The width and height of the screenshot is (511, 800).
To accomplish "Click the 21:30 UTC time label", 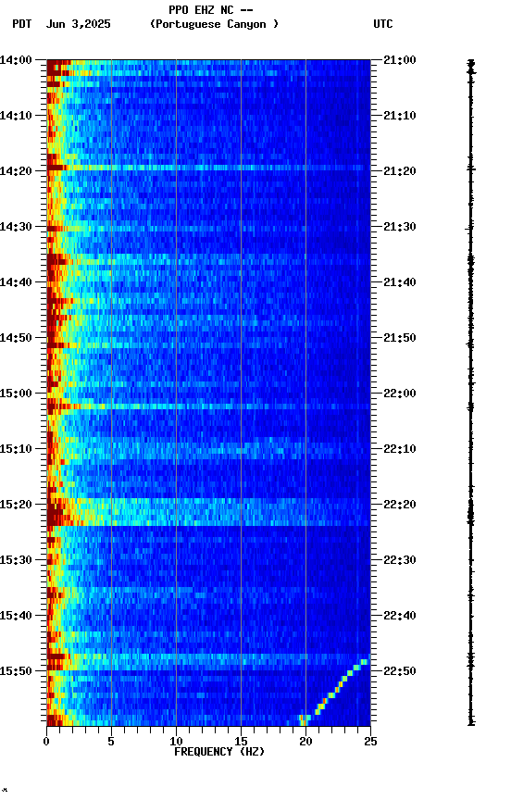I will 400,227.
